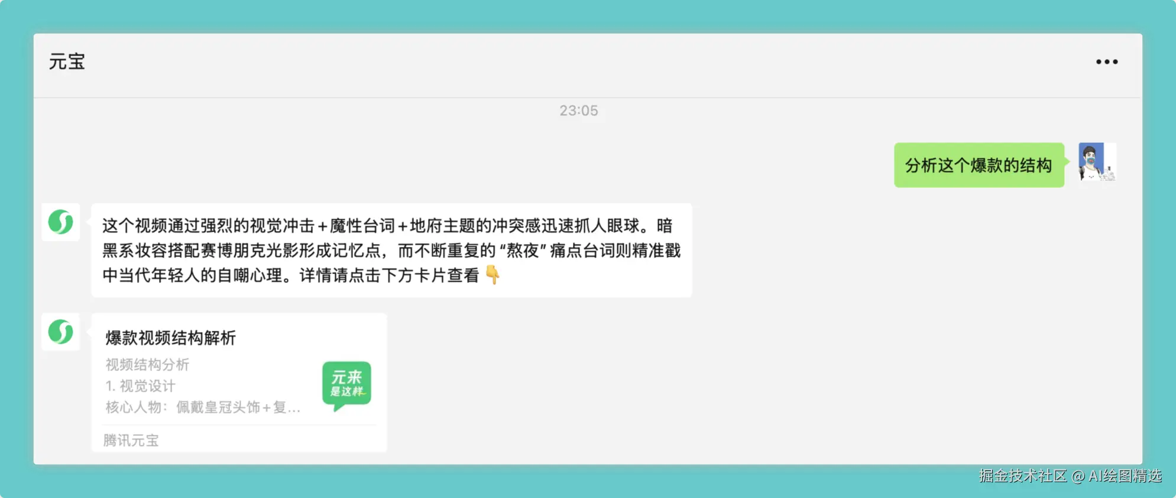Click the 视频结构分析 card subtitle
Viewport: 1176px width, 498px height.
[147, 364]
